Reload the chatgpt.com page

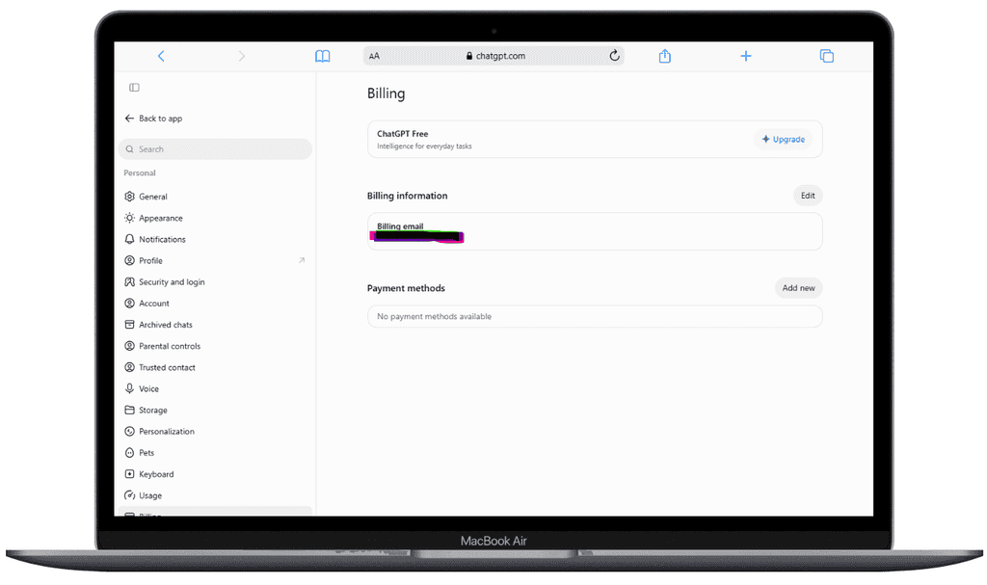(614, 55)
